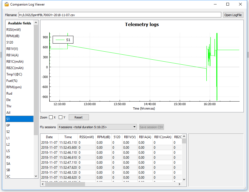The image size is (249, 192).
Task: Select Tmp1(@C) from the fields list
Action: (x=14, y=74)
